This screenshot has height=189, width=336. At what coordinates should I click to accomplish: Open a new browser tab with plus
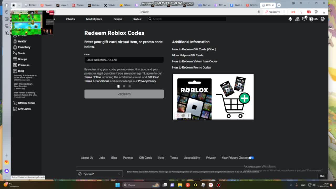pyautogui.click(x=279, y=5)
